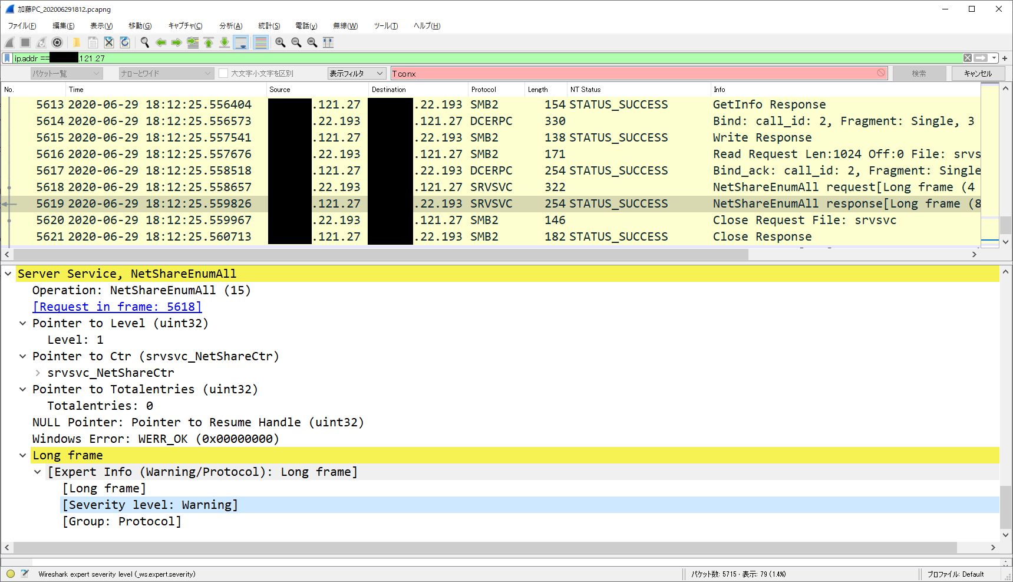Restart the current capture
This screenshot has height=582, width=1013.
point(41,42)
